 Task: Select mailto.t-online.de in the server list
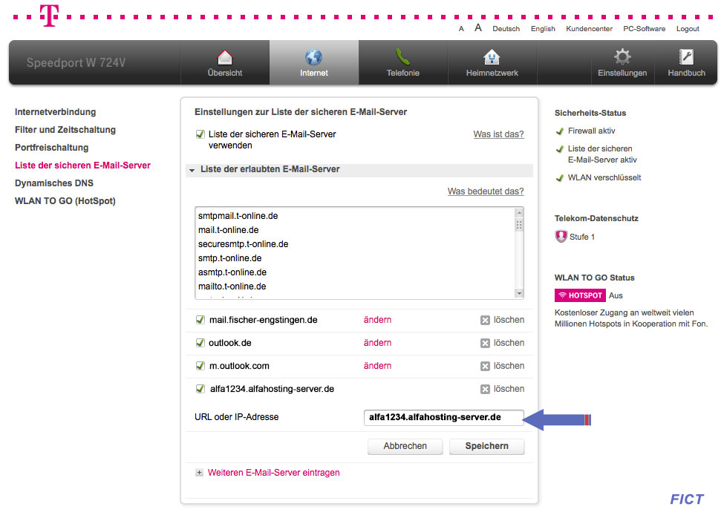tap(232, 286)
